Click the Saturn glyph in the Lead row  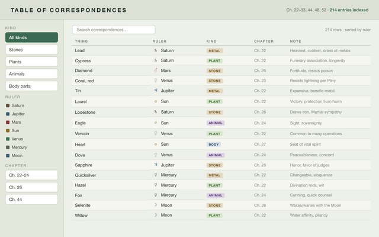click(156, 50)
